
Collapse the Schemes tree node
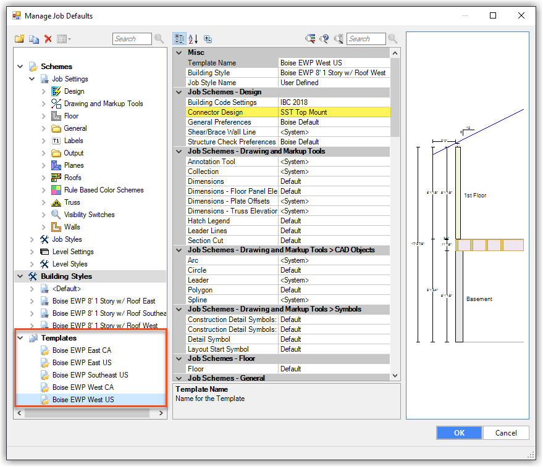(x=20, y=67)
